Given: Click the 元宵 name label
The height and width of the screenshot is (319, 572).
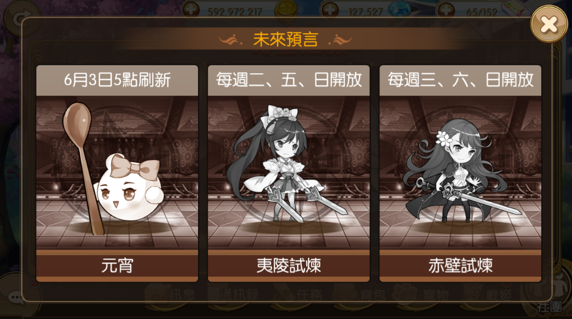Looking at the screenshot, I should [x=117, y=265].
